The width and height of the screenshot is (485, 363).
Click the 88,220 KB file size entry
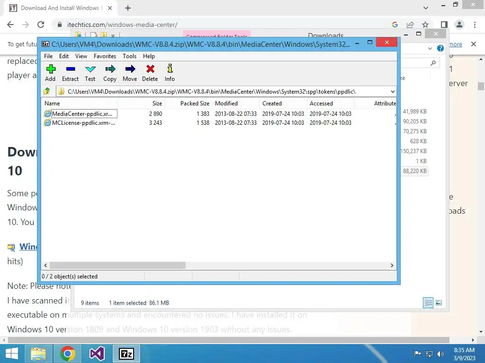point(414,171)
